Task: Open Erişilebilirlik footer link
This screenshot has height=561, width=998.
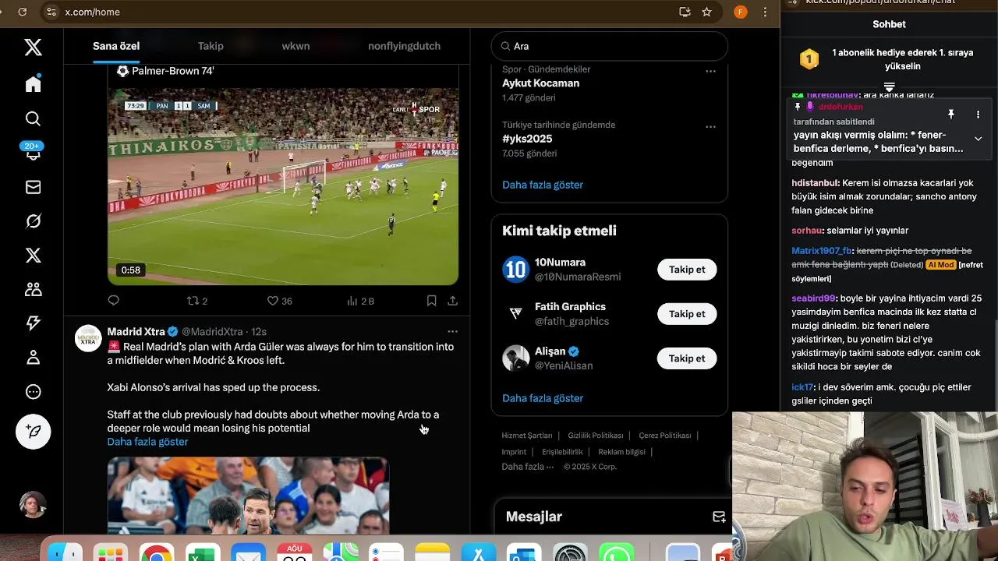Action: (562, 452)
